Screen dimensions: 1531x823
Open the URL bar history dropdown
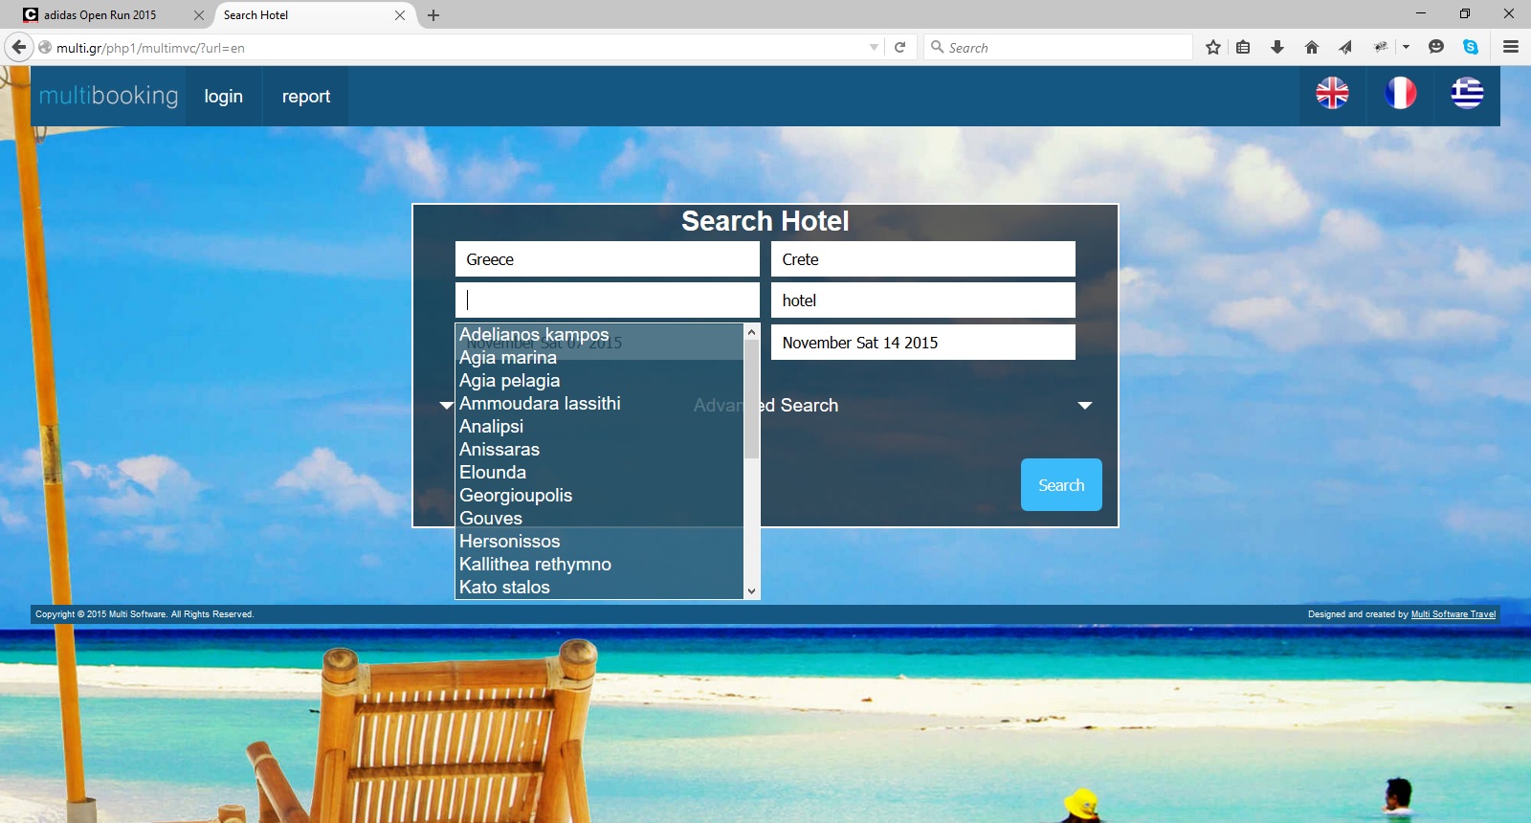click(874, 47)
